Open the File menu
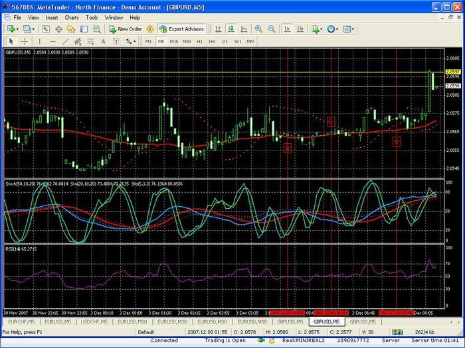465x348 pixels. 17,18
